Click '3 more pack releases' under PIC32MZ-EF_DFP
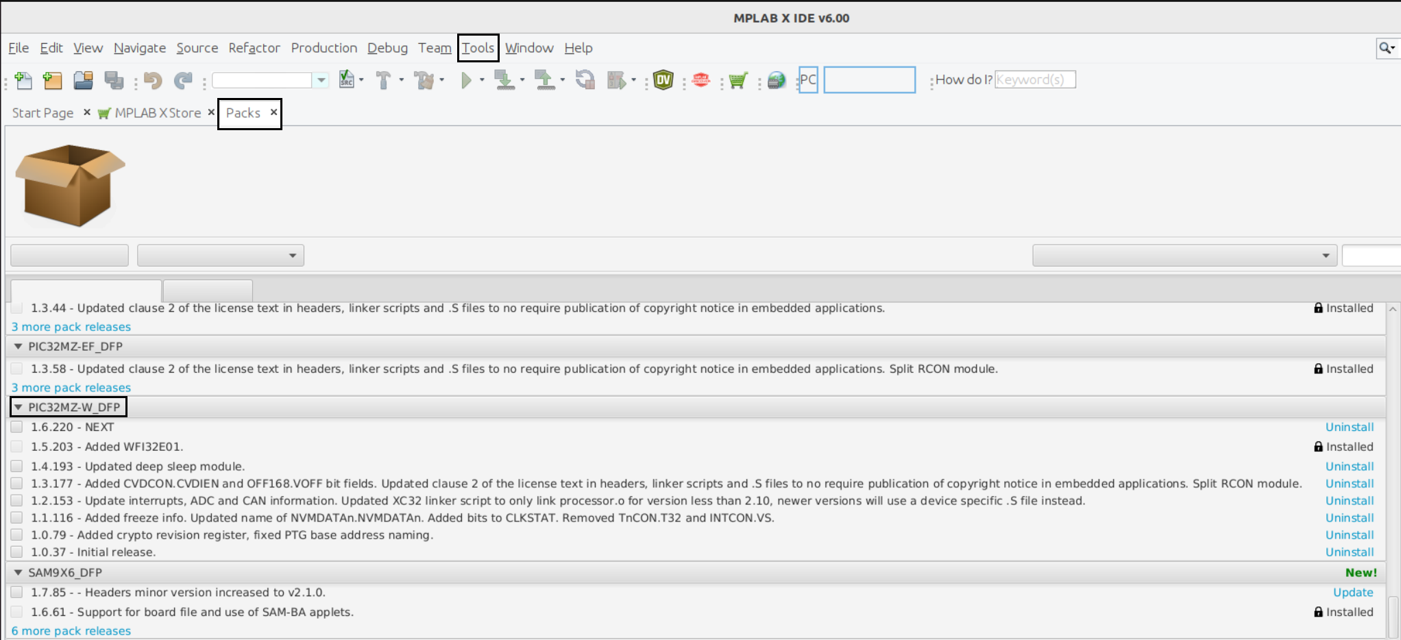Image resolution: width=1401 pixels, height=640 pixels. tap(71, 388)
